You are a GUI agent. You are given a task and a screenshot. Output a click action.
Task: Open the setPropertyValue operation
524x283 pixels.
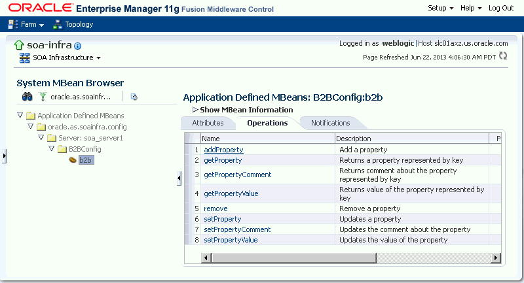[x=231, y=240]
